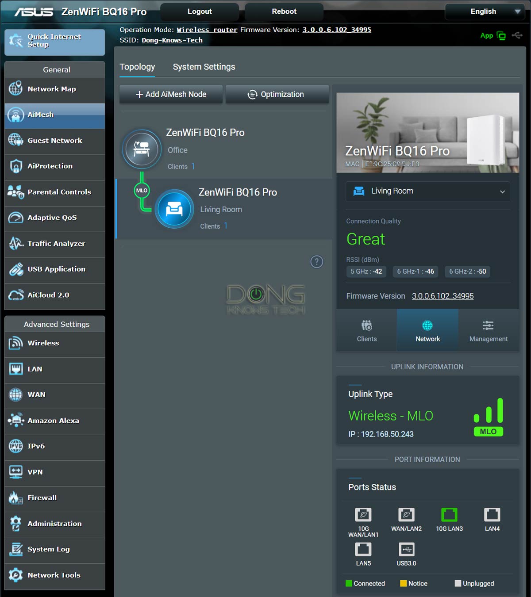Click the LAN4 port icon

pos(492,515)
